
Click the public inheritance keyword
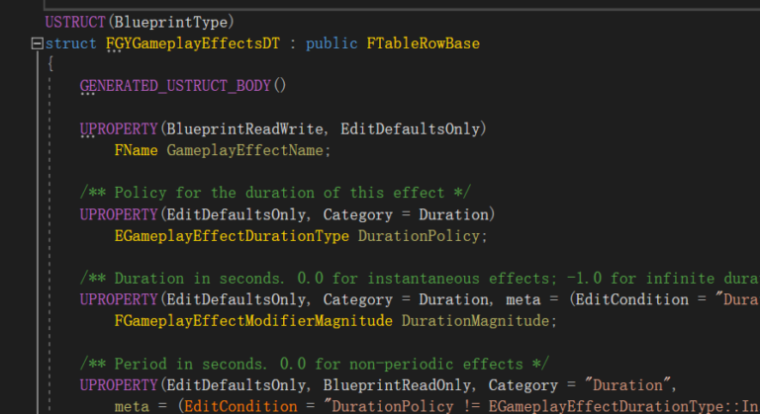(332, 43)
